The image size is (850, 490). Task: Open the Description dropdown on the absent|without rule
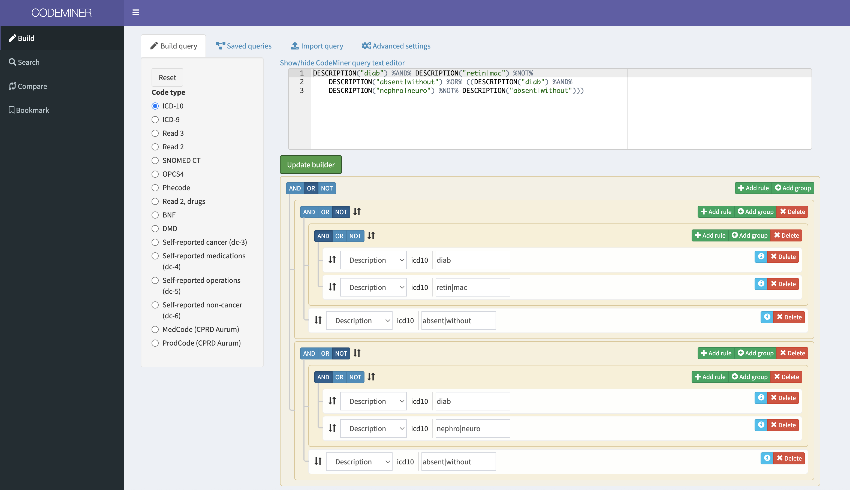click(358, 320)
